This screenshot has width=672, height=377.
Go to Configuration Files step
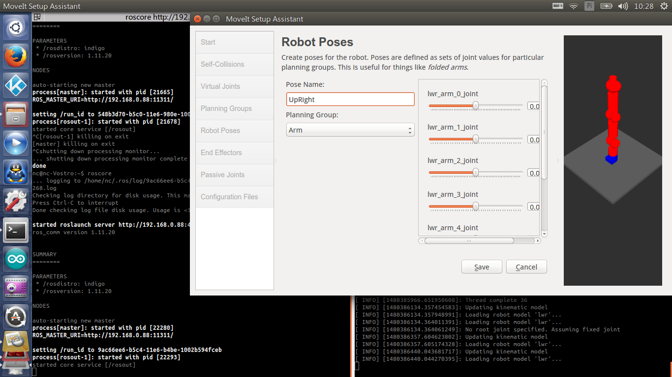tap(235, 197)
